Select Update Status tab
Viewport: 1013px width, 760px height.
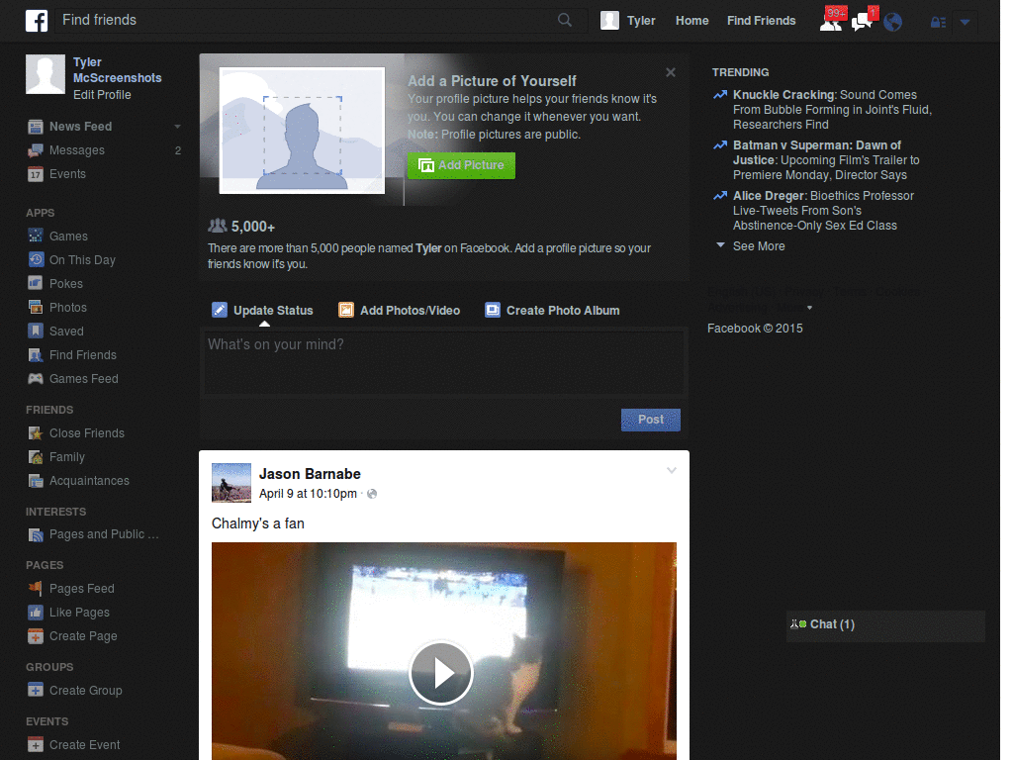tap(262, 310)
